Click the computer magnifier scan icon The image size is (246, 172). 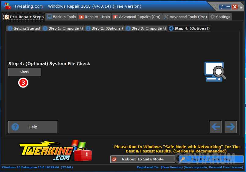tap(215, 71)
